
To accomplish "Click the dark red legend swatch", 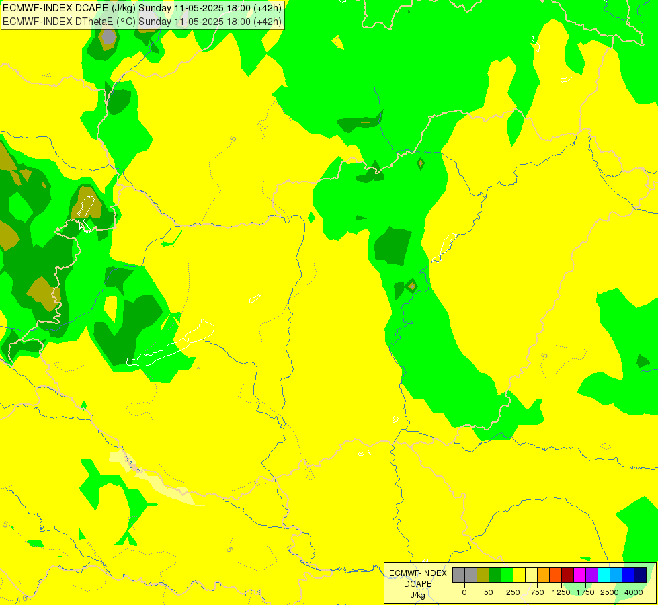I will coord(568,575).
